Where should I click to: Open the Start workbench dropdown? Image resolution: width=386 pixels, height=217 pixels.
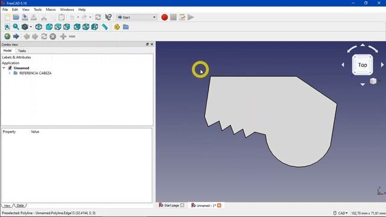[137, 17]
